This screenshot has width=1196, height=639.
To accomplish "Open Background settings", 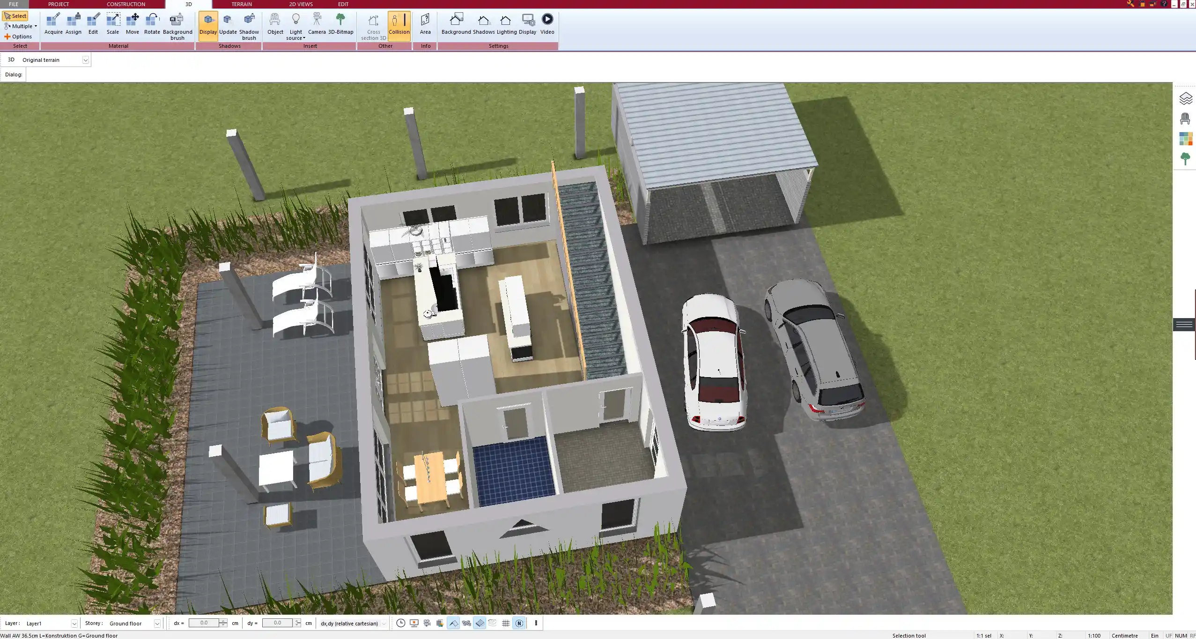I will 456,24.
